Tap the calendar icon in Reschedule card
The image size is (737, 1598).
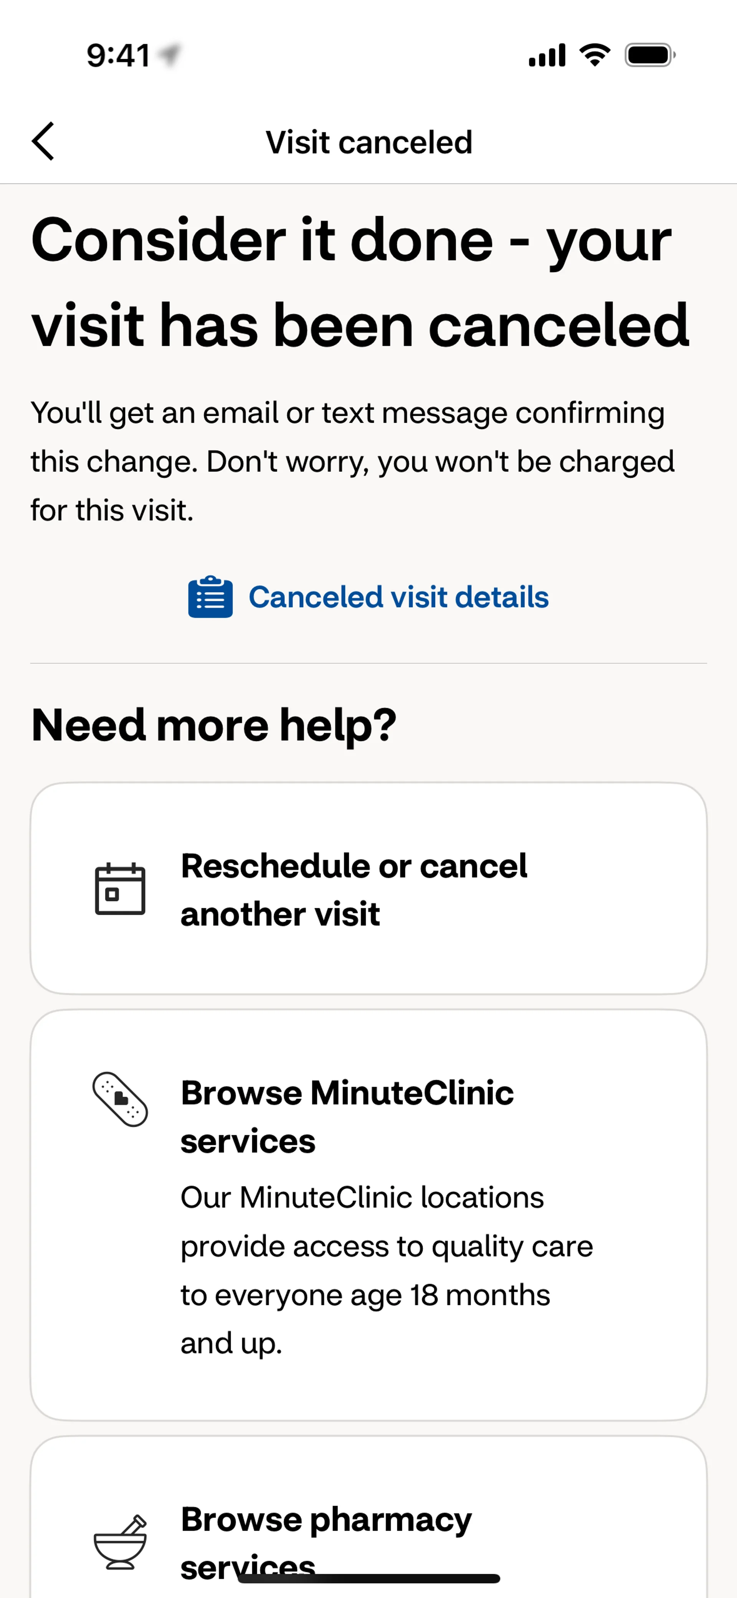(120, 889)
